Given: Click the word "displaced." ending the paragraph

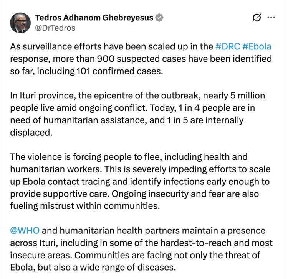Looking at the screenshot, I should [x=31, y=133].
